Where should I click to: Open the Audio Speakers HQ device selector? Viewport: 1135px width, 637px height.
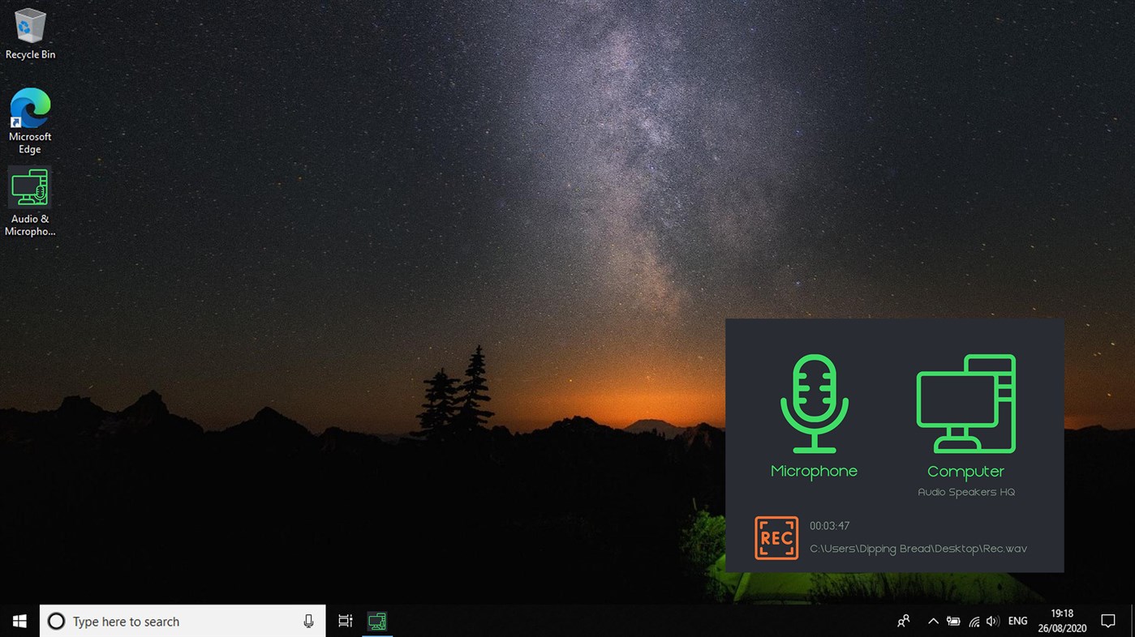(x=965, y=492)
